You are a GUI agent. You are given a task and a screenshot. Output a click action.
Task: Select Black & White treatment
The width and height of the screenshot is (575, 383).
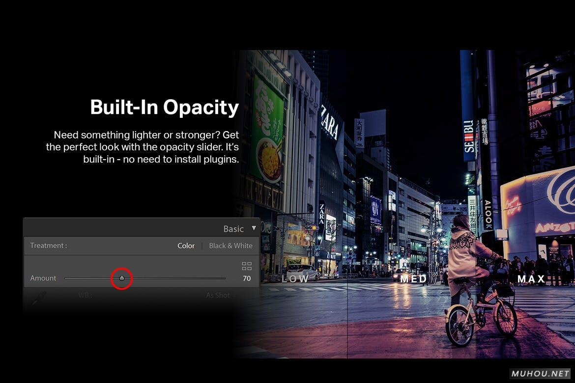click(230, 246)
